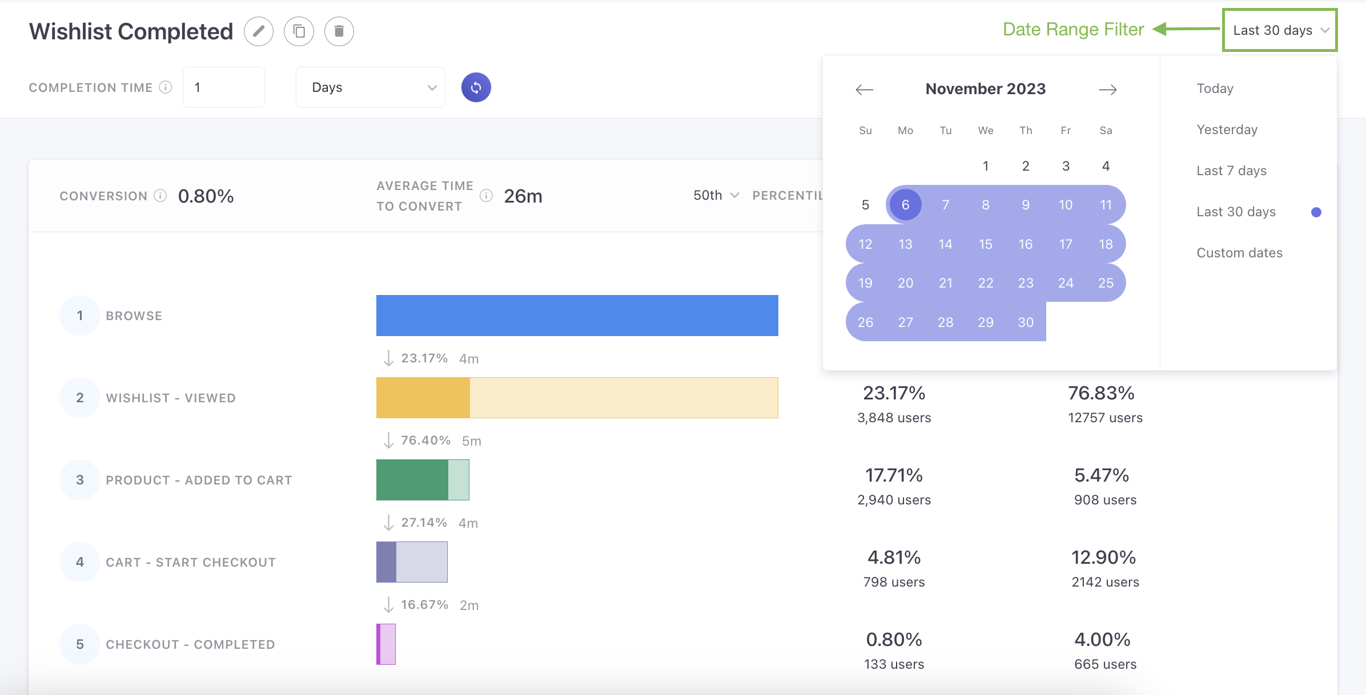Click the edit pencil icon beside Wishlist Completed
This screenshot has height=695, width=1366.
pos(259,31)
